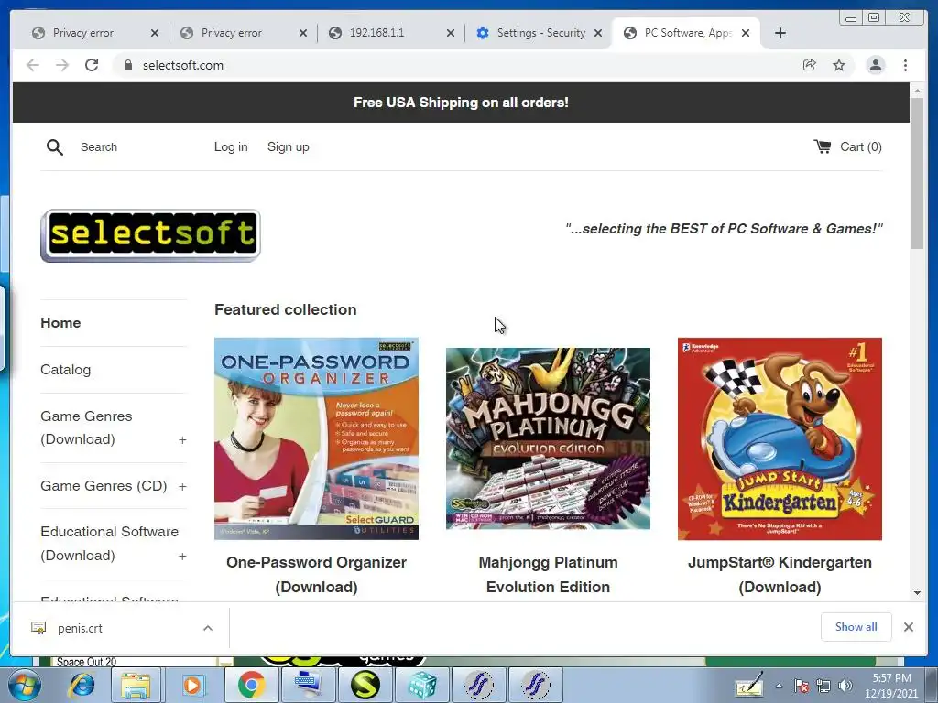Image resolution: width=938 pixels, height=703 pixels.
Task: Open the Mahjongg Platinum product image
Action: [x=548, y=438]
